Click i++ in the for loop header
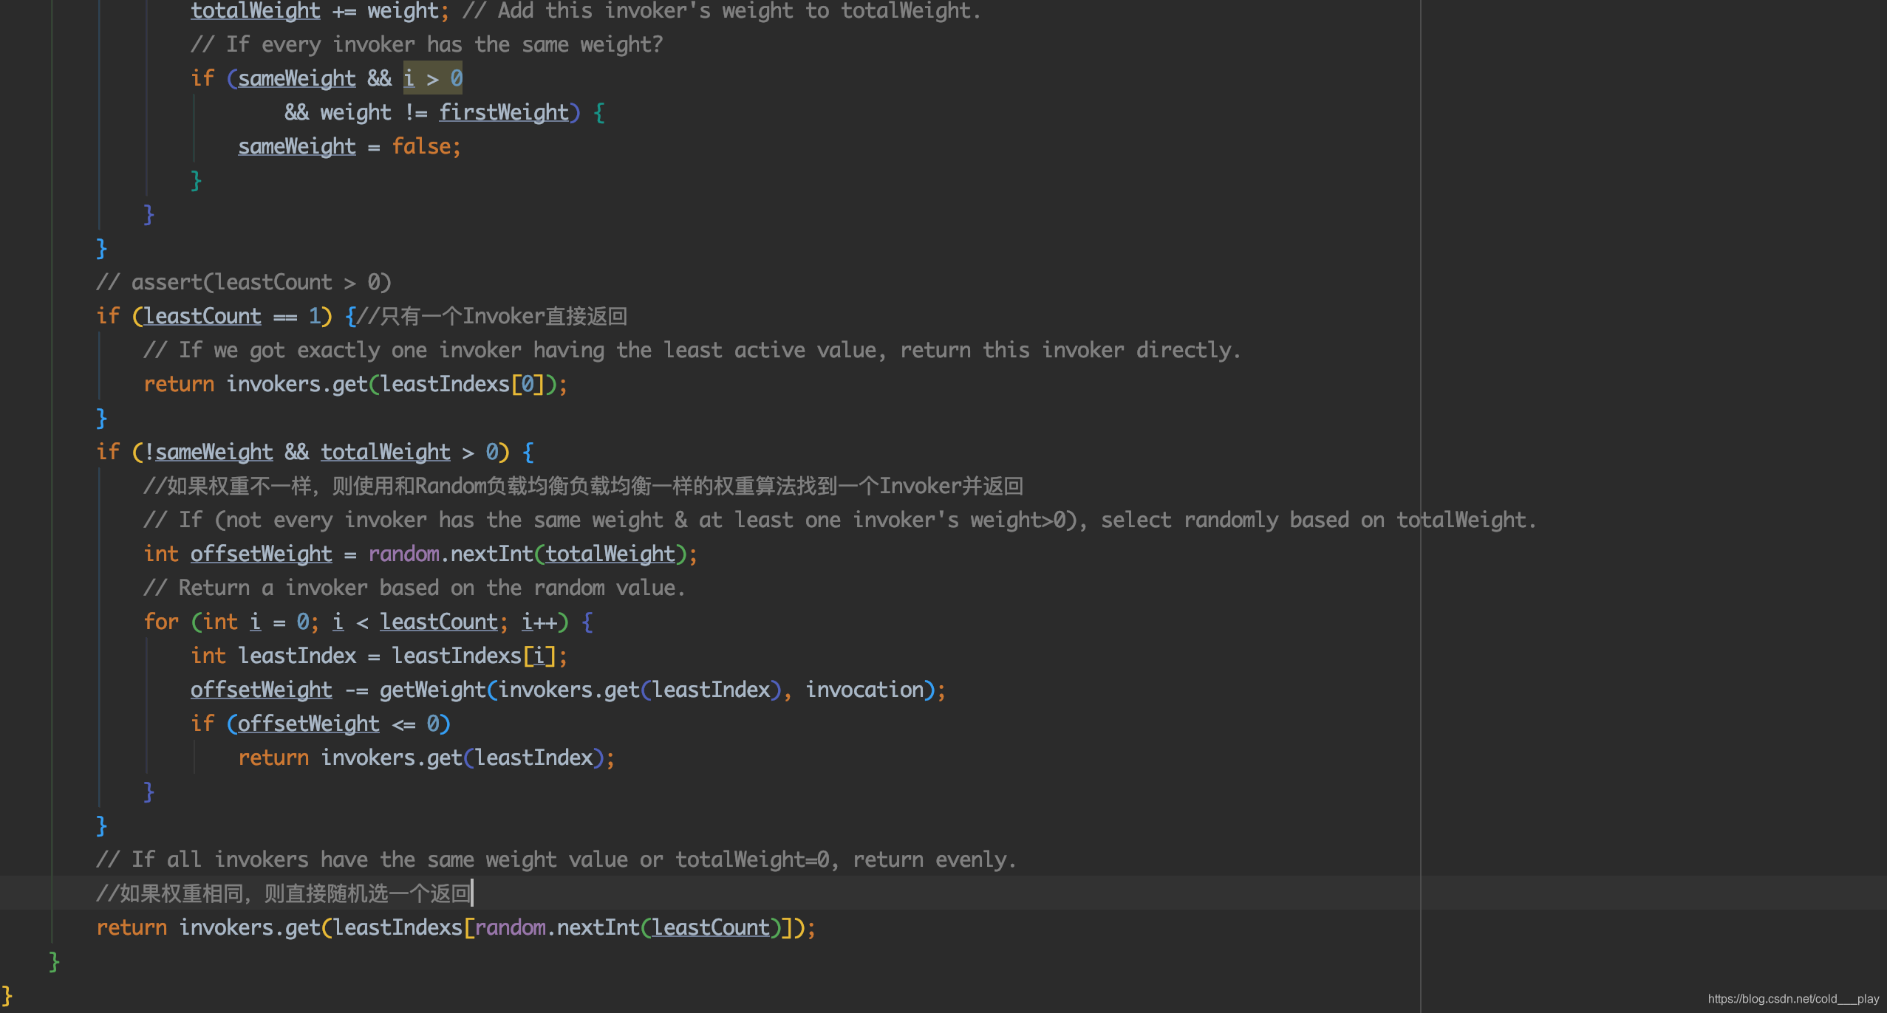Image resolution: width=1887 pixels, height=1013 pixels. pos(539,622)
